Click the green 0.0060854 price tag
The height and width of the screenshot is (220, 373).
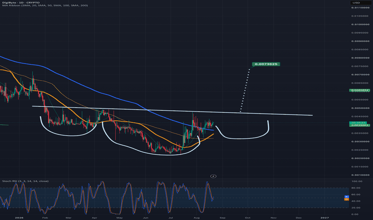click(x=359, y=90)
